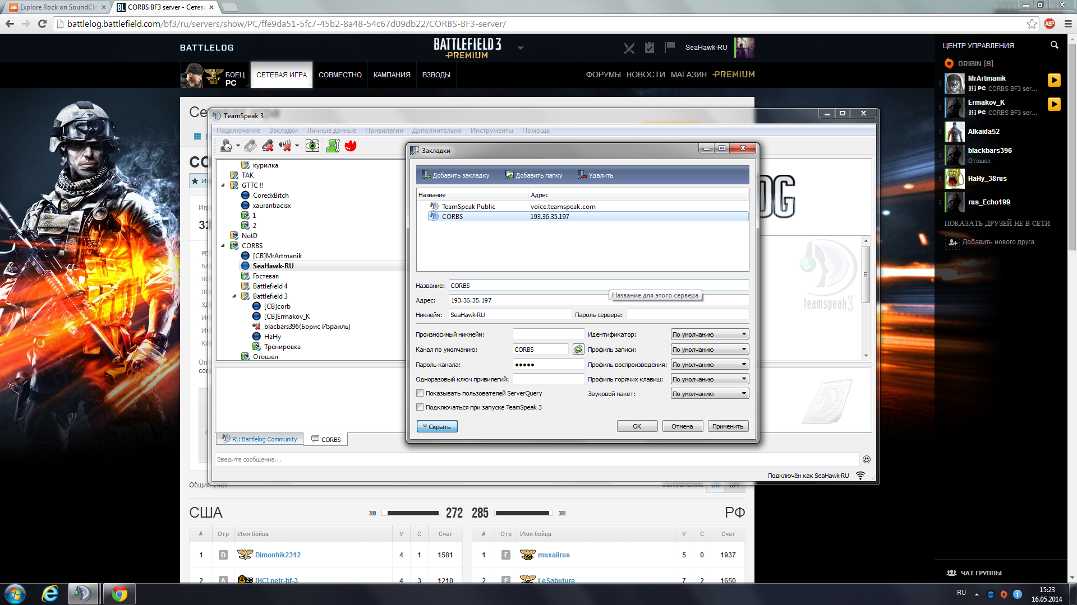Open the Подключение menu in TeamSpeak
The width and height of the screenshot is (1077, 605).
[x=238, y=131]
